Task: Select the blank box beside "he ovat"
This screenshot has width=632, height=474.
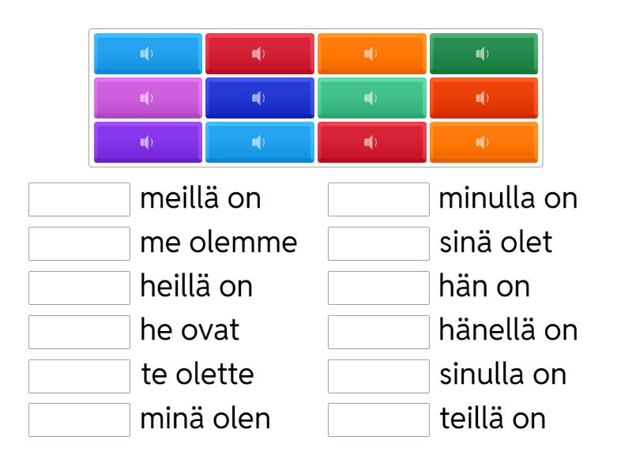Action: [x=79, y=332]
